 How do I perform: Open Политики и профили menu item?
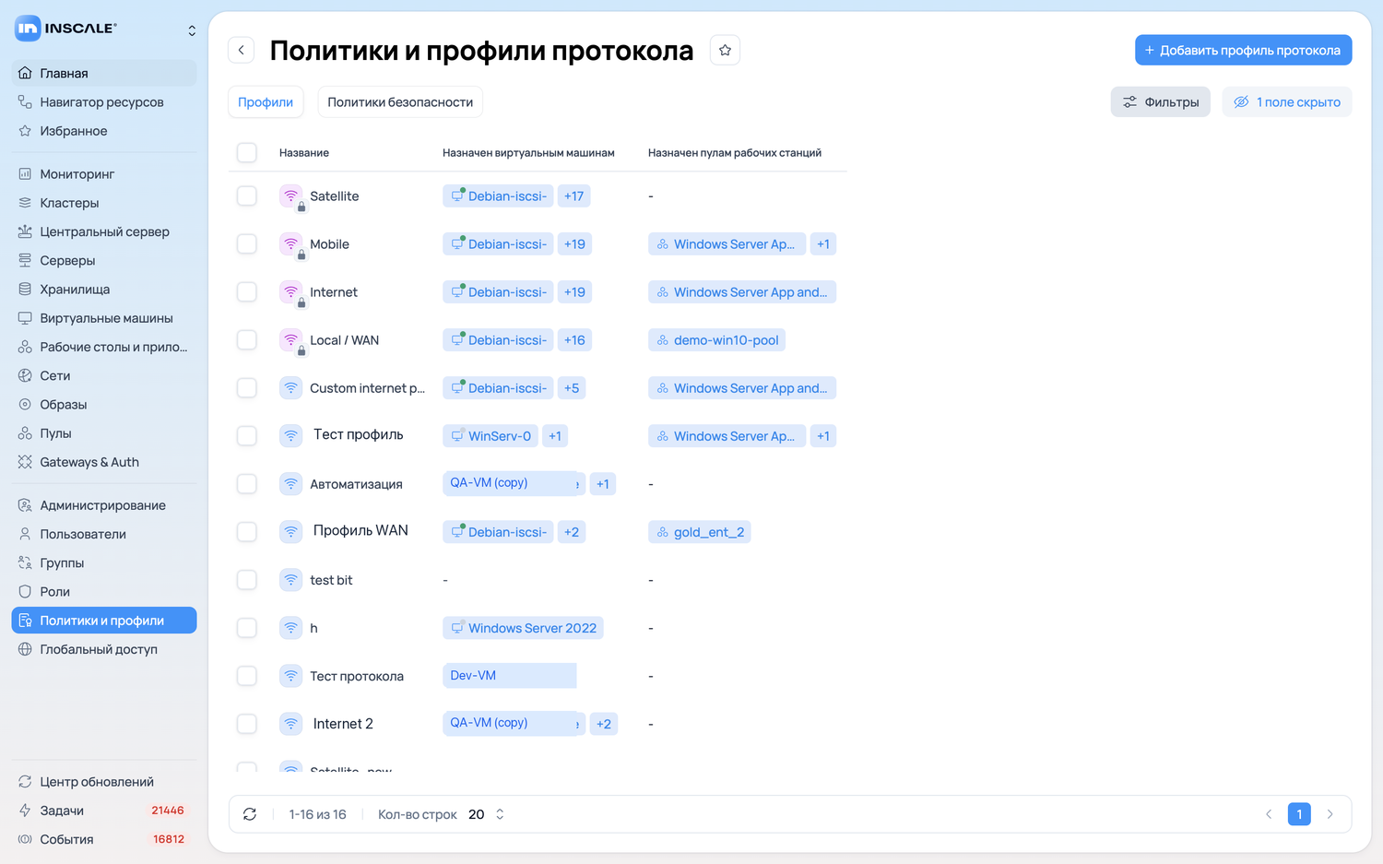pyautogui.click(x=104, y=621)
